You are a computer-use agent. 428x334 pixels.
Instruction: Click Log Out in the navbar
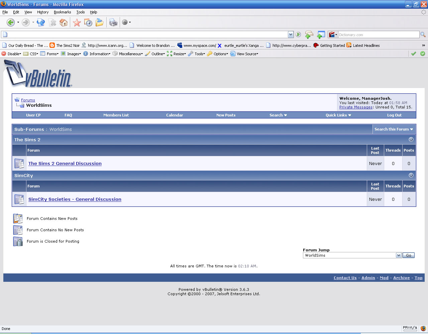tap(394, 115)
